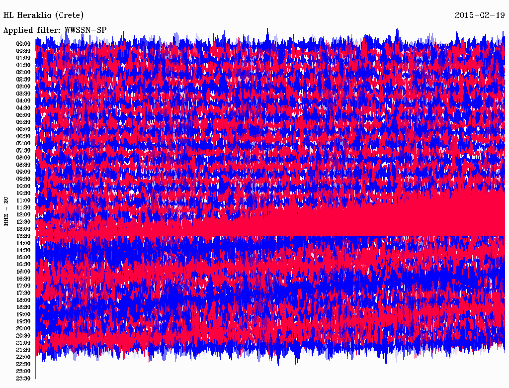The image size is (509, 388).
Task: Click the '18:30' time label
Action: 23,307
